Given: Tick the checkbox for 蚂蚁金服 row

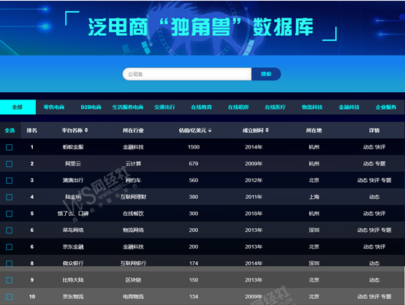Looking at the screenshot, I should pos(10,147).
